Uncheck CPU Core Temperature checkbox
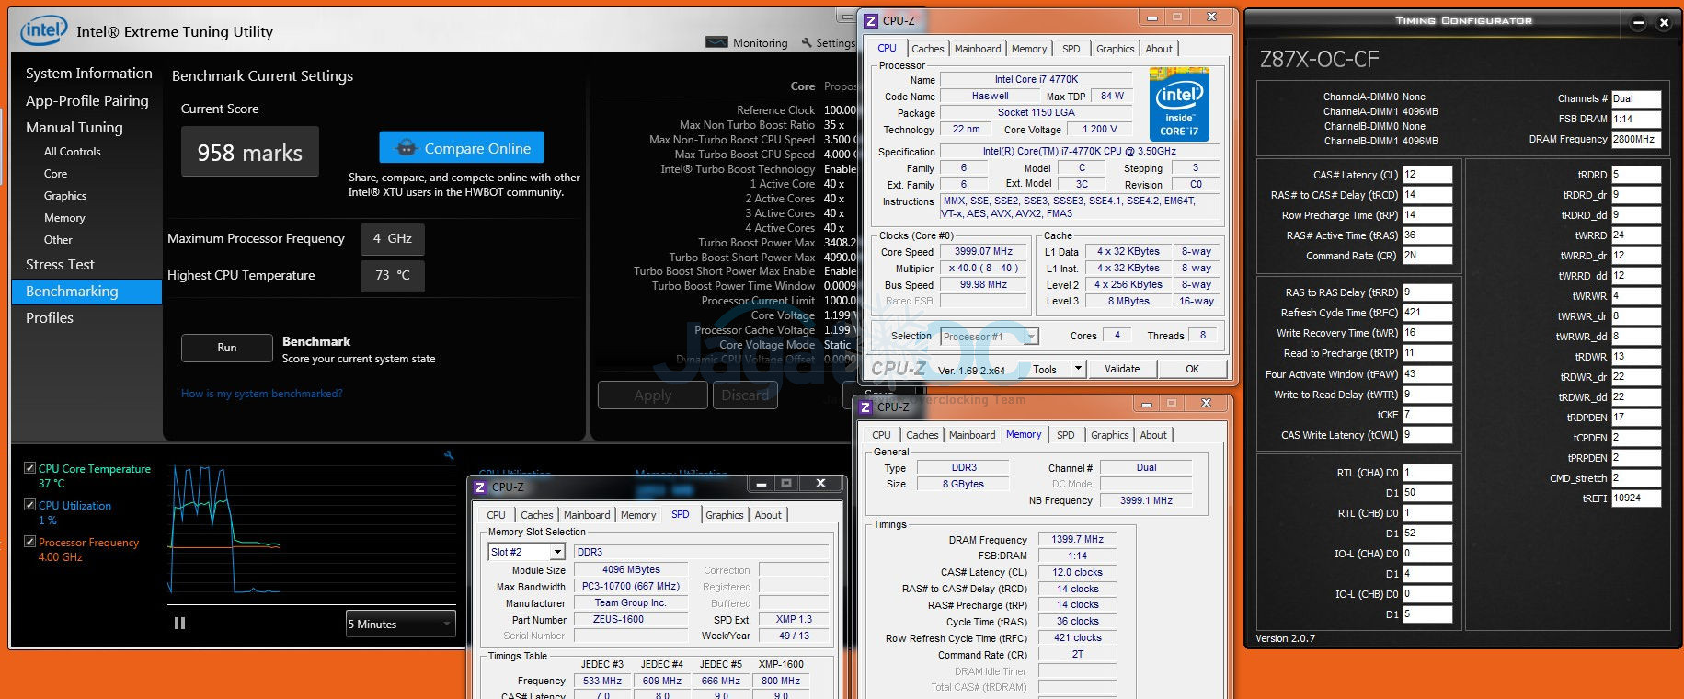This screenshot has height=699, width=1684. [30, 468]
